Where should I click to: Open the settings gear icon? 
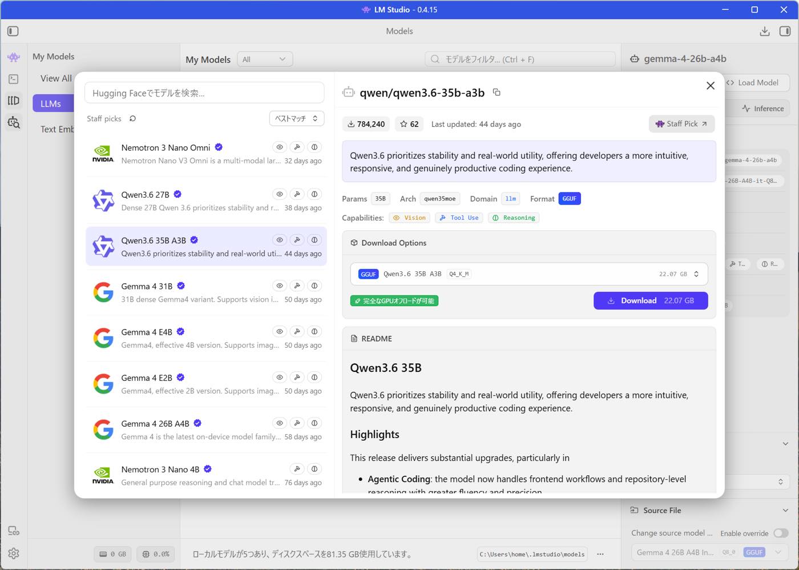tap(14, 553)
